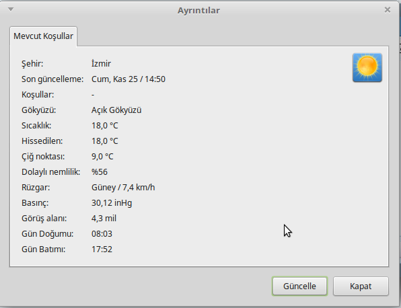Open the window menu arrow in title bar
This screenshot has height=308, width=401.
click(x=11, y=9)
